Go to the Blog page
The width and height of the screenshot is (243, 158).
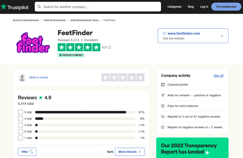coord(191,7)
